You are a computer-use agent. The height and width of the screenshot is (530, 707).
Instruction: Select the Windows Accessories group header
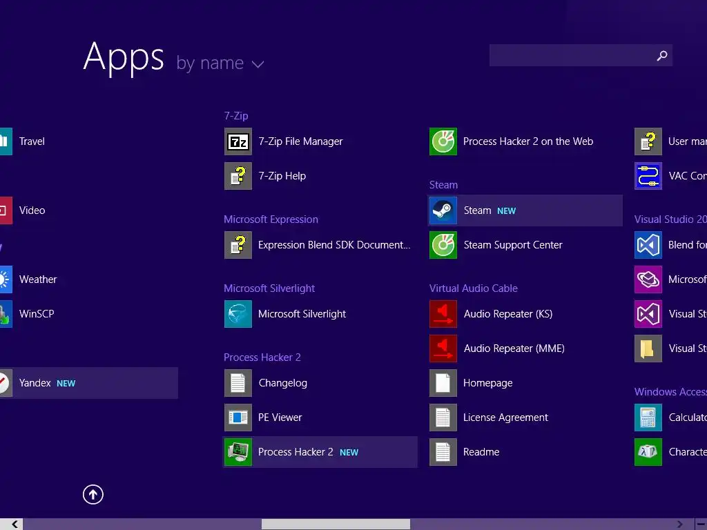point(670,392)
